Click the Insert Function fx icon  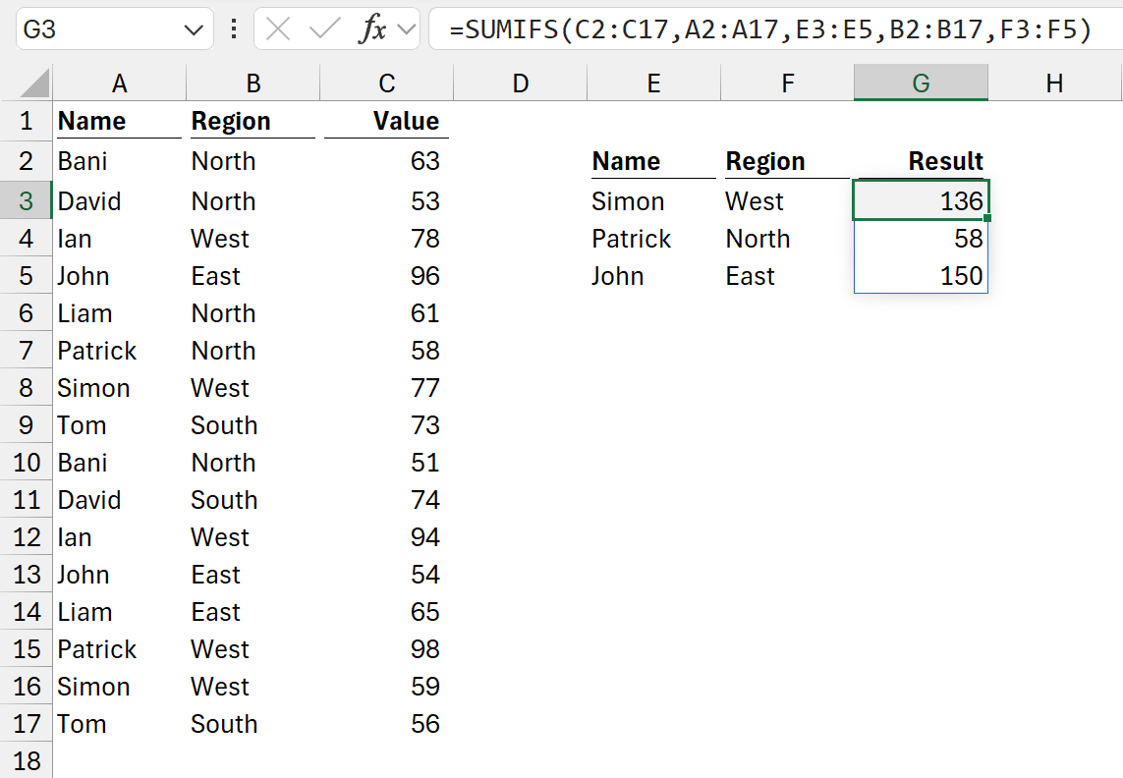click(x=372, y=29)
